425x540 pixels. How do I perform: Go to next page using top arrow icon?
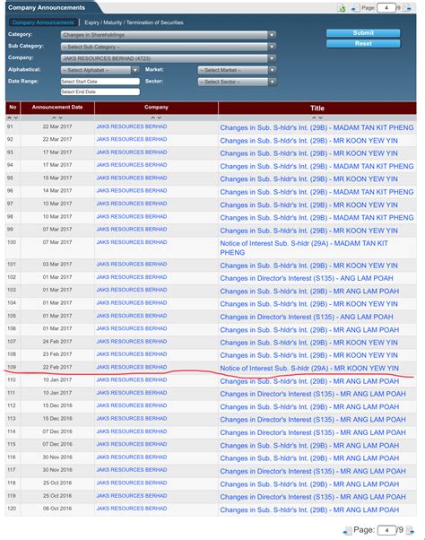click(x=407, y=7)
